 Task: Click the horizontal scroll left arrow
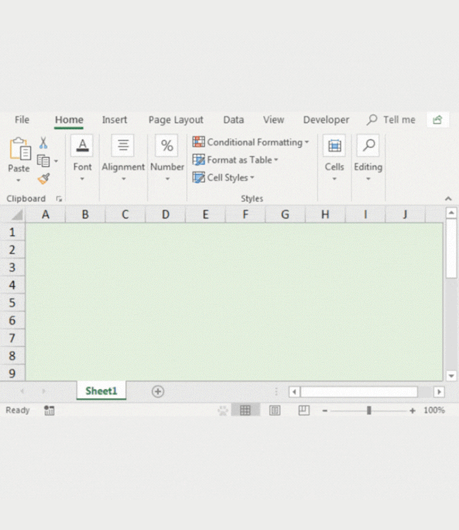294,392
